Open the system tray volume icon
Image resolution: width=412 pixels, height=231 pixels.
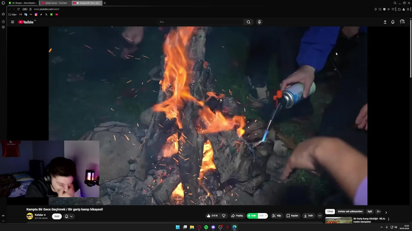396,227
